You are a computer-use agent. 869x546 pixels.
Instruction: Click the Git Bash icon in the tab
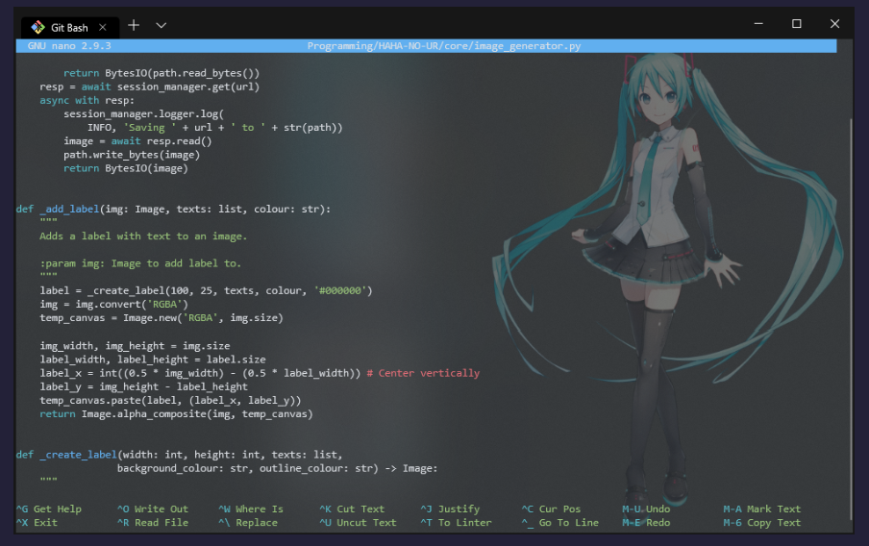[37, 27]
